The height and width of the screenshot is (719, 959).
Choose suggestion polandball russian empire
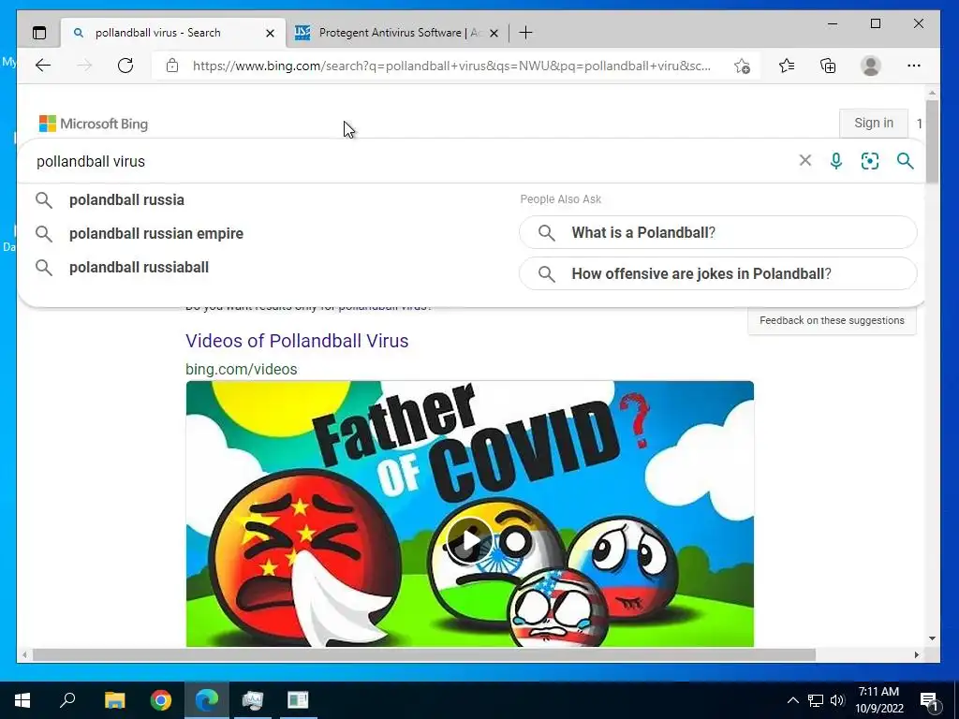(156, 233)
